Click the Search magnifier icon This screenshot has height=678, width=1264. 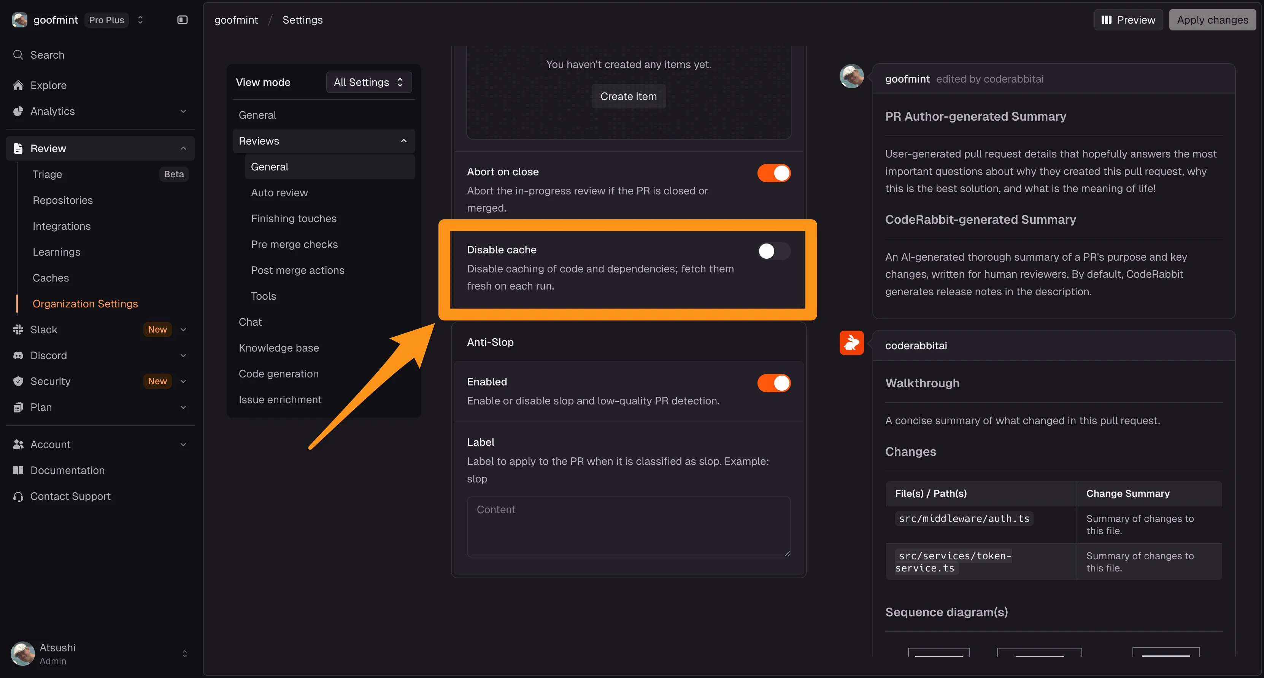tap(18, 54)
